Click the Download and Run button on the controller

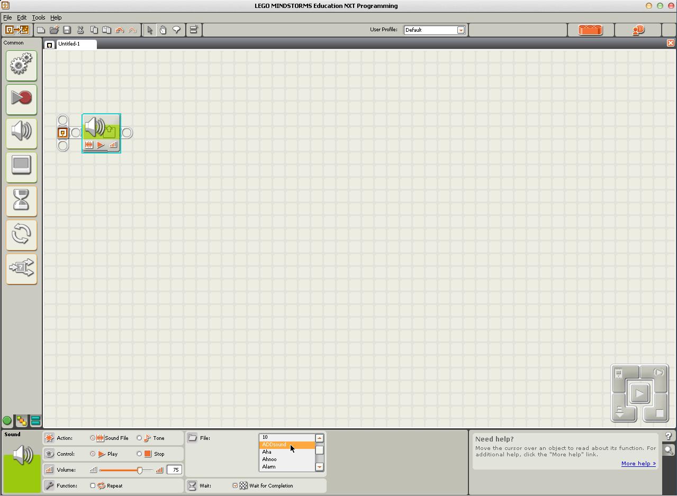(x=639, y=393)
